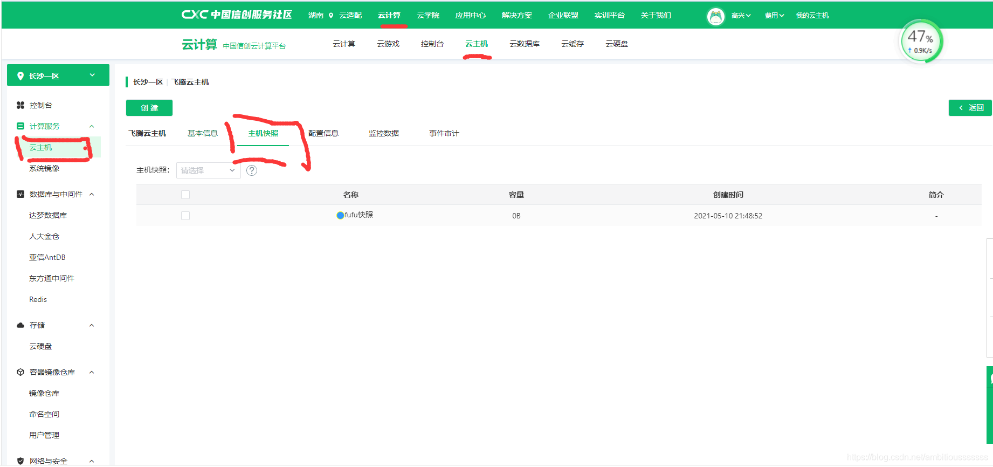
Task: Click the creation time 2021-05-10 21:48:52
Action: click(x=728, y=216)
